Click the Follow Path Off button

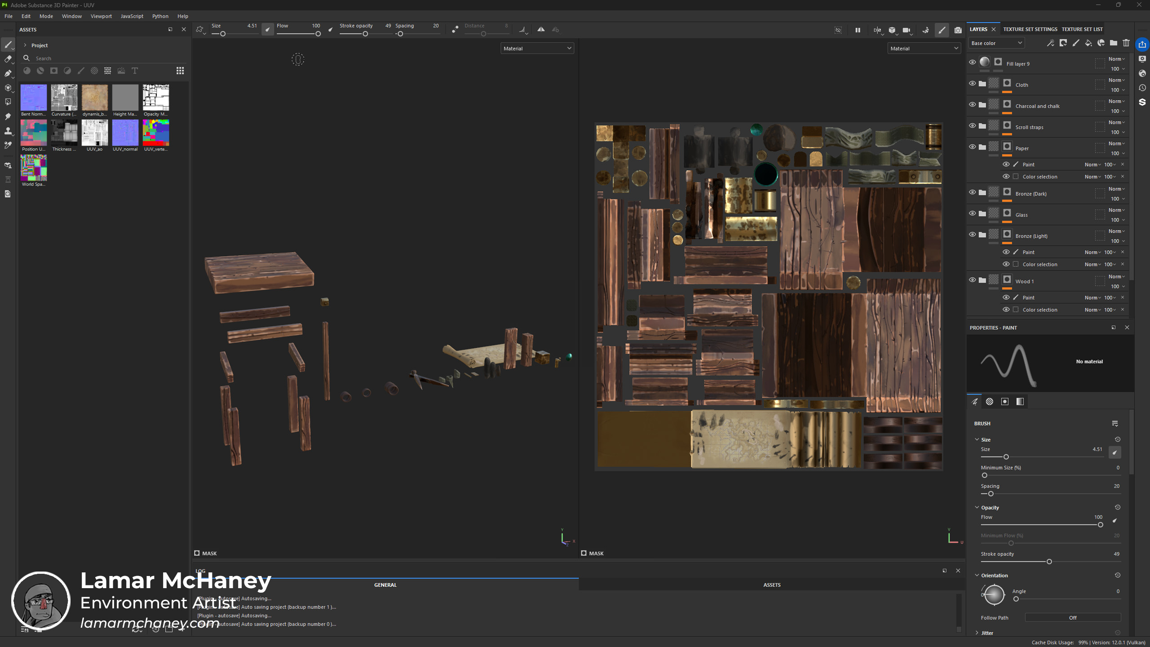tap(1072, 617)
